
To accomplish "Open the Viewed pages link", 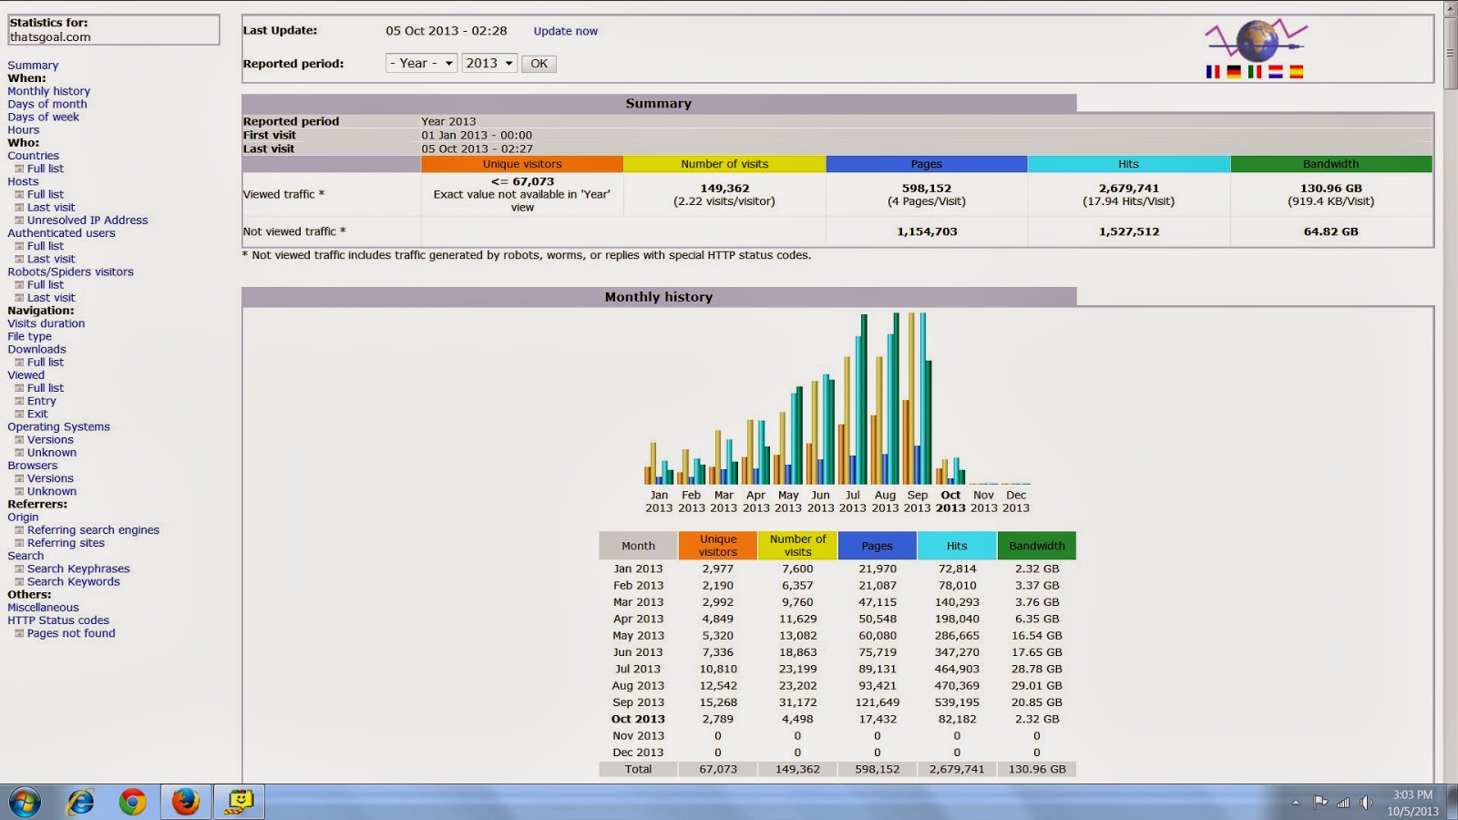I will pos(26,375).
